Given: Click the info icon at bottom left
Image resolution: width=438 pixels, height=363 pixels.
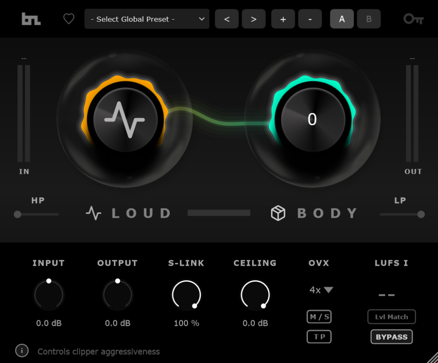Looking at the screenshot, I should pos(22,351).
